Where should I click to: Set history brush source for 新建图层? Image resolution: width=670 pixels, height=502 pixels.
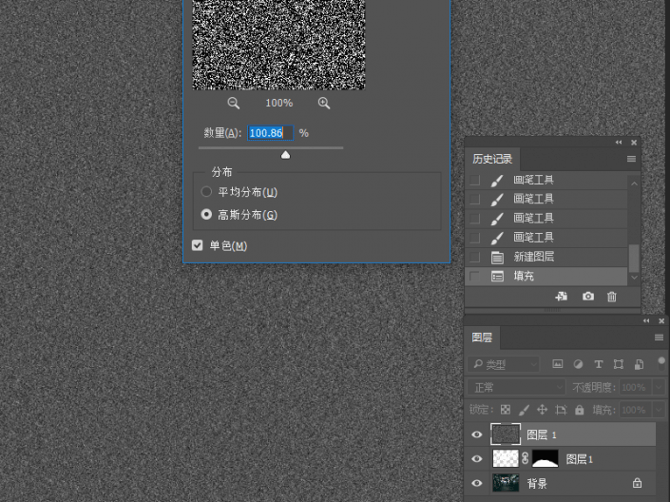[475, 257]
